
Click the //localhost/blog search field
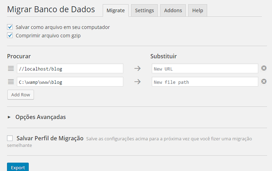[70, 69]
